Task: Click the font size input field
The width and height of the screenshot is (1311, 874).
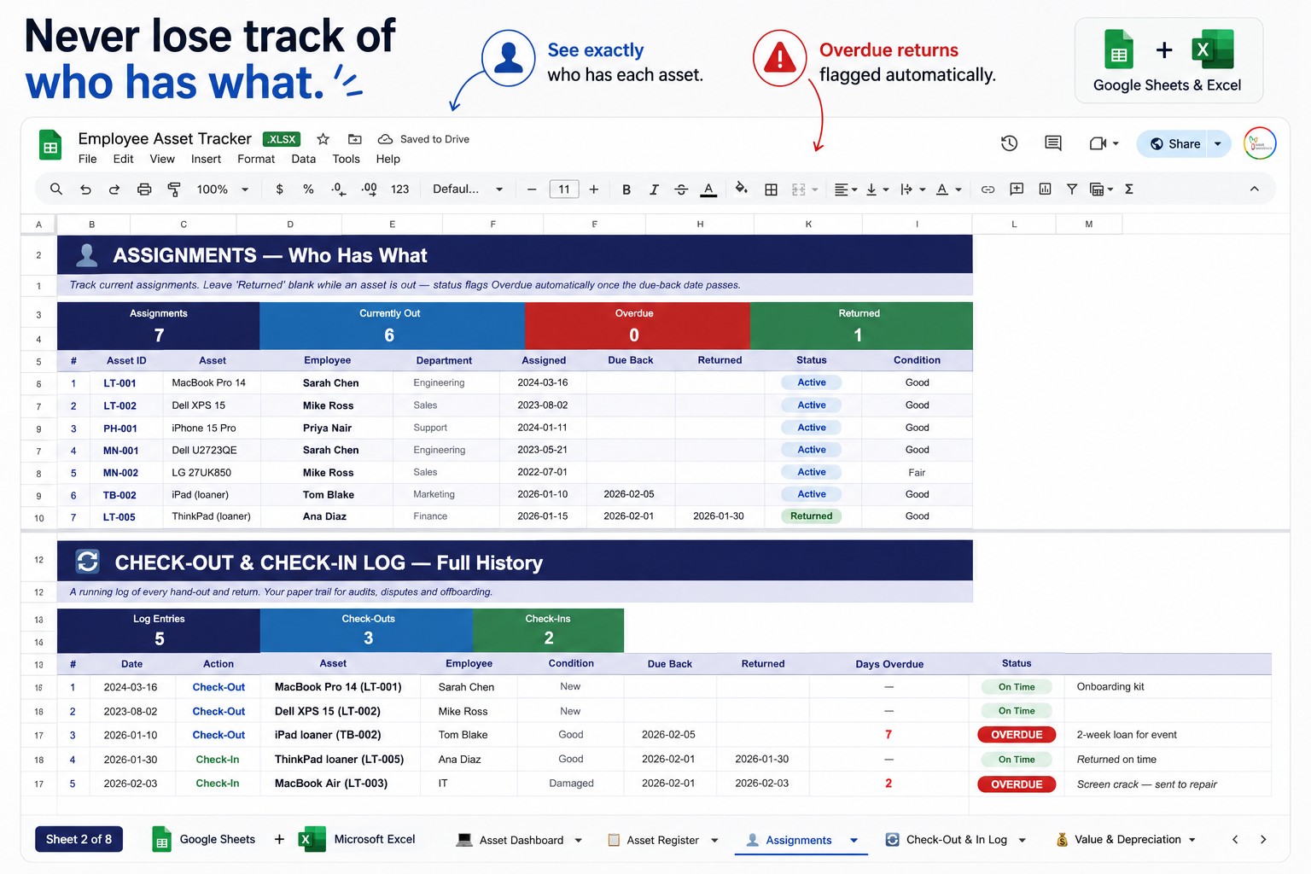Action: 564,189
